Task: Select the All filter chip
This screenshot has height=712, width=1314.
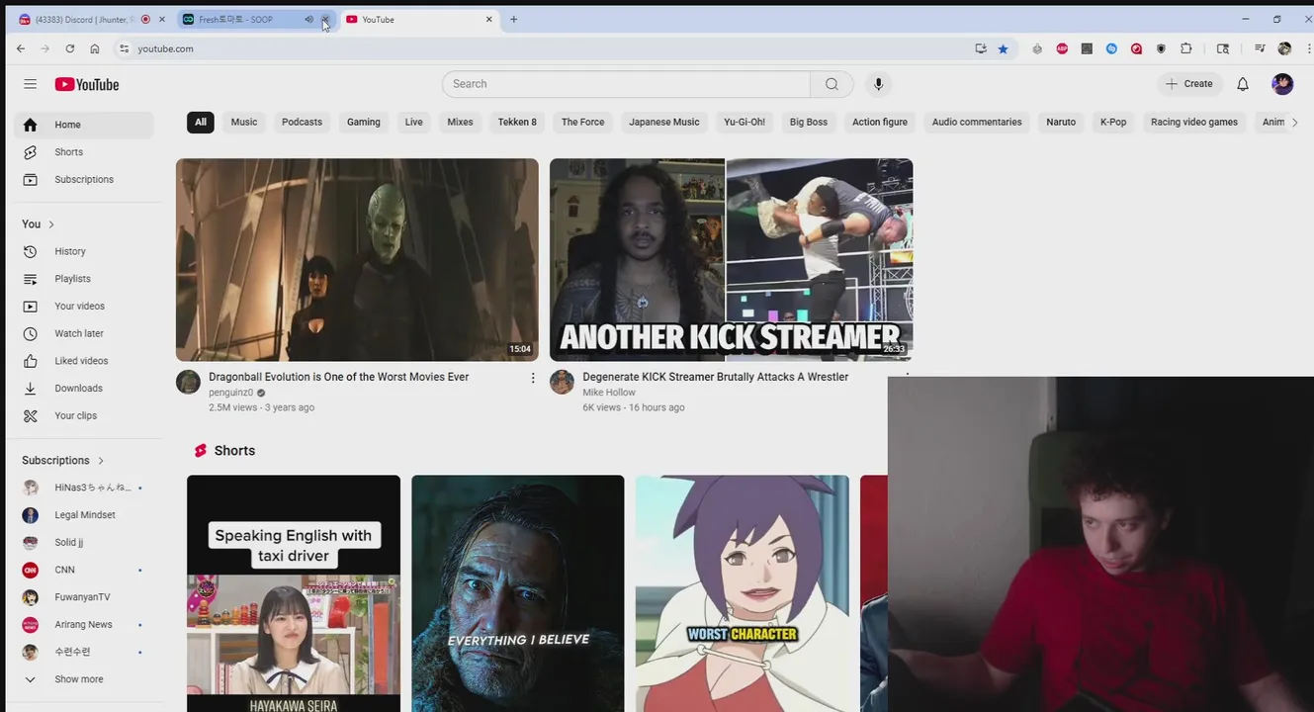Action: coord(201,122)
